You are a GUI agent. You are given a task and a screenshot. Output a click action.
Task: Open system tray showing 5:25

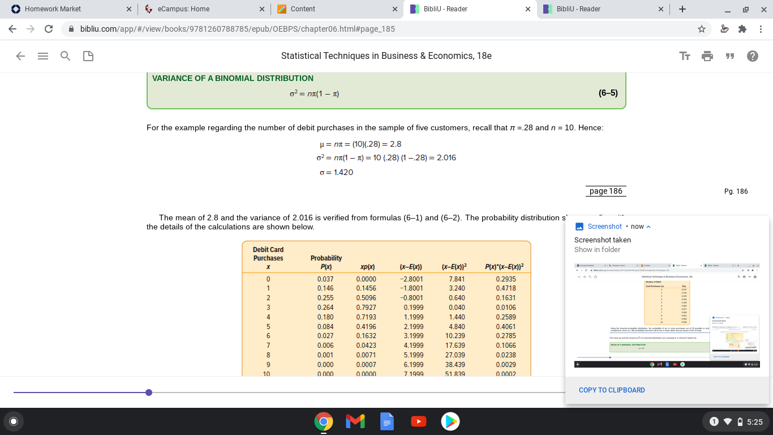[735, 421]
